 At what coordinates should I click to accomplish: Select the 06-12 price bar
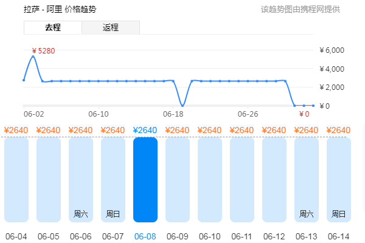274,179
